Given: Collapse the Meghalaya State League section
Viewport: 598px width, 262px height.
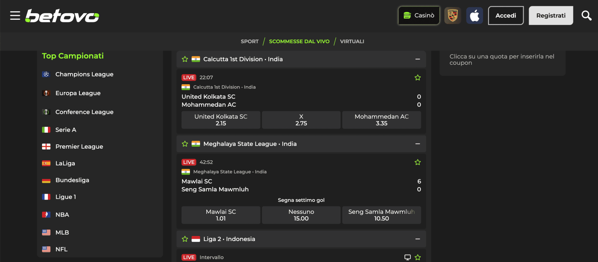Looking at the screenshot, I should coord(418,144).
